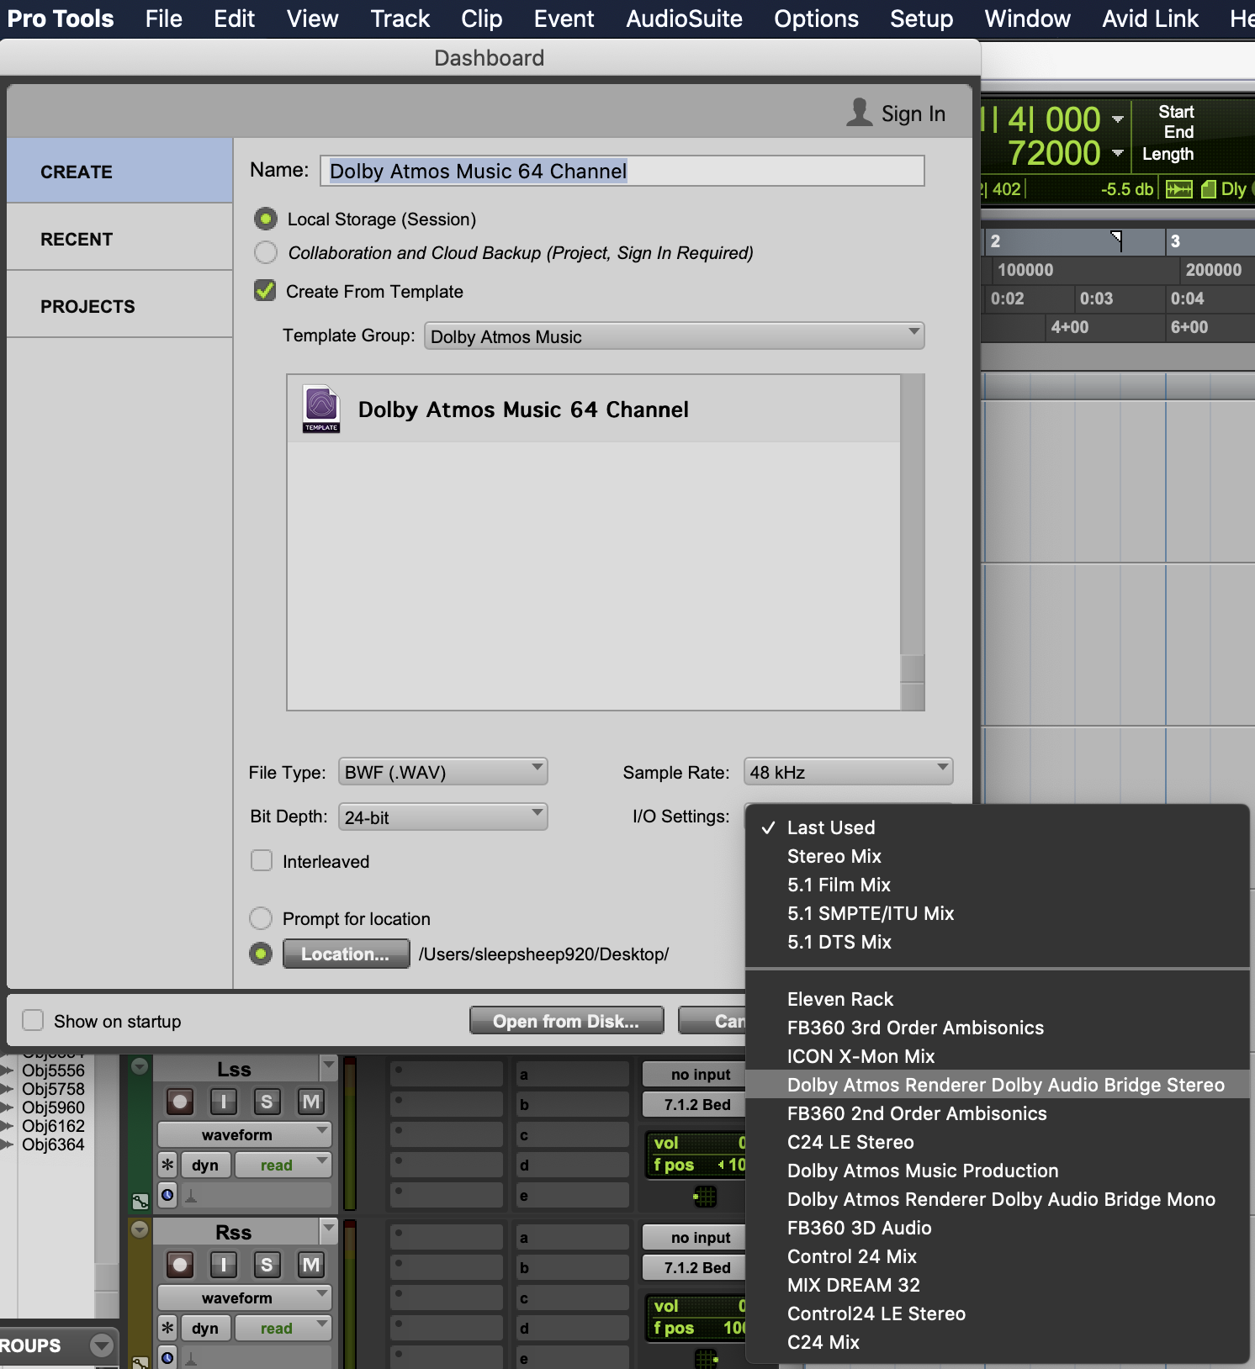Screen dimensions: 1255x1369
Task: Click the user avatar icon beside Sign In
Action: (859, 113)
